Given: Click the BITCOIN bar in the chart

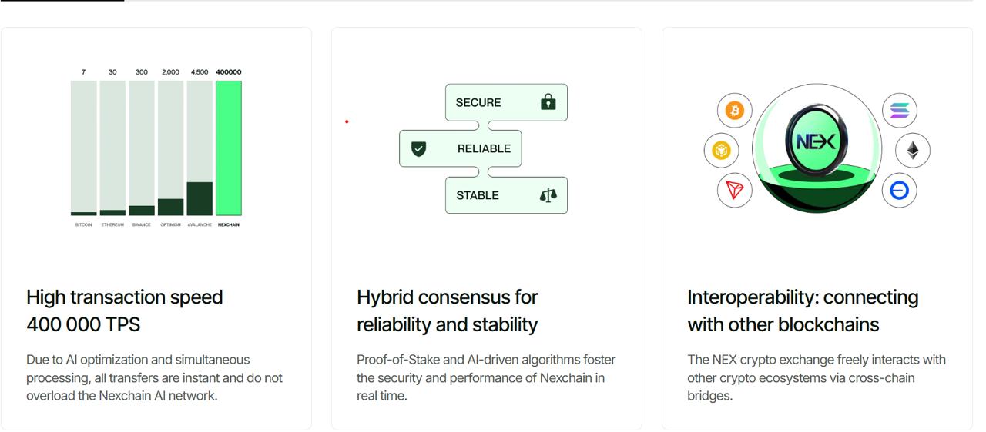Looking at the screenshot, I should [x=84, y=148].
